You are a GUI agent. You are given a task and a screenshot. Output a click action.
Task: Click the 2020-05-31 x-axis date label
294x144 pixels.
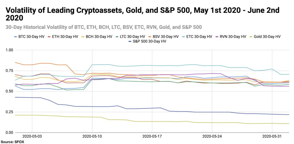(x=272, y=136)
